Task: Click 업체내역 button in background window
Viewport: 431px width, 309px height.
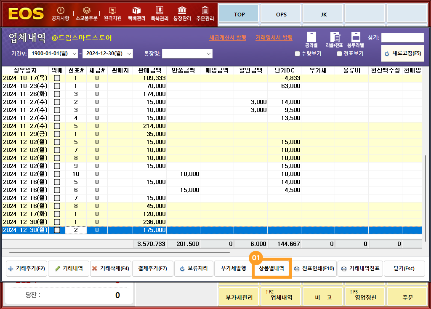Action: 281,297
